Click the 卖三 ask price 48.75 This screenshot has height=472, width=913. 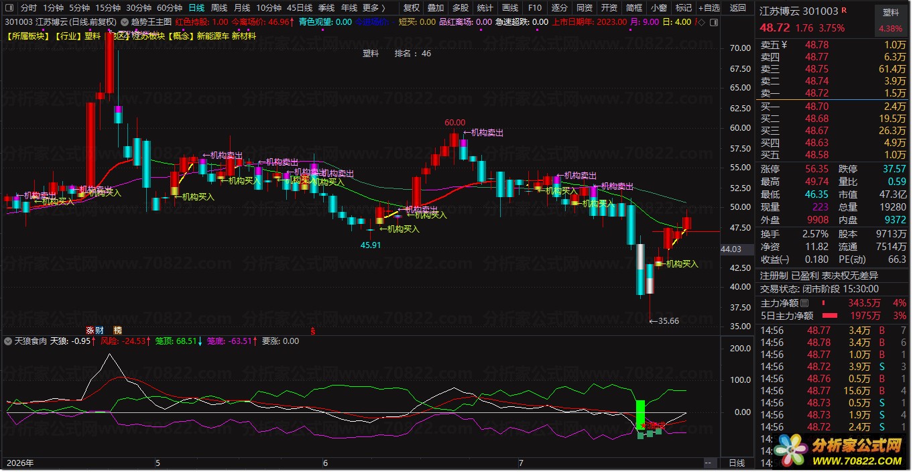[816, 69]
